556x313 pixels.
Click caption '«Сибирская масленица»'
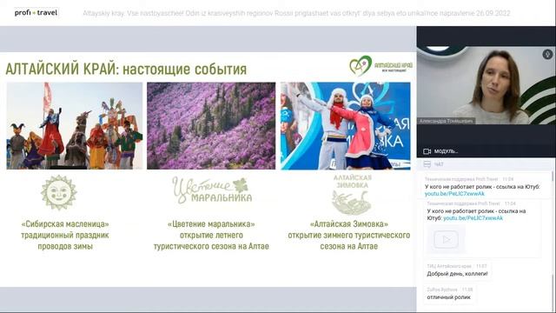click(65, 224)
